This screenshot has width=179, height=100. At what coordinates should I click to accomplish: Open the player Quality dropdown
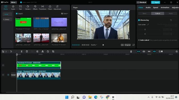tap(94, 45)
